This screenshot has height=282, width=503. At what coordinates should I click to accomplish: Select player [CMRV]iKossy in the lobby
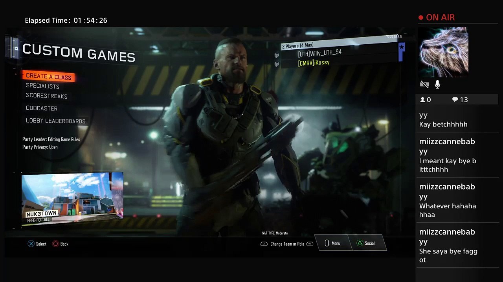coord(314,63)
